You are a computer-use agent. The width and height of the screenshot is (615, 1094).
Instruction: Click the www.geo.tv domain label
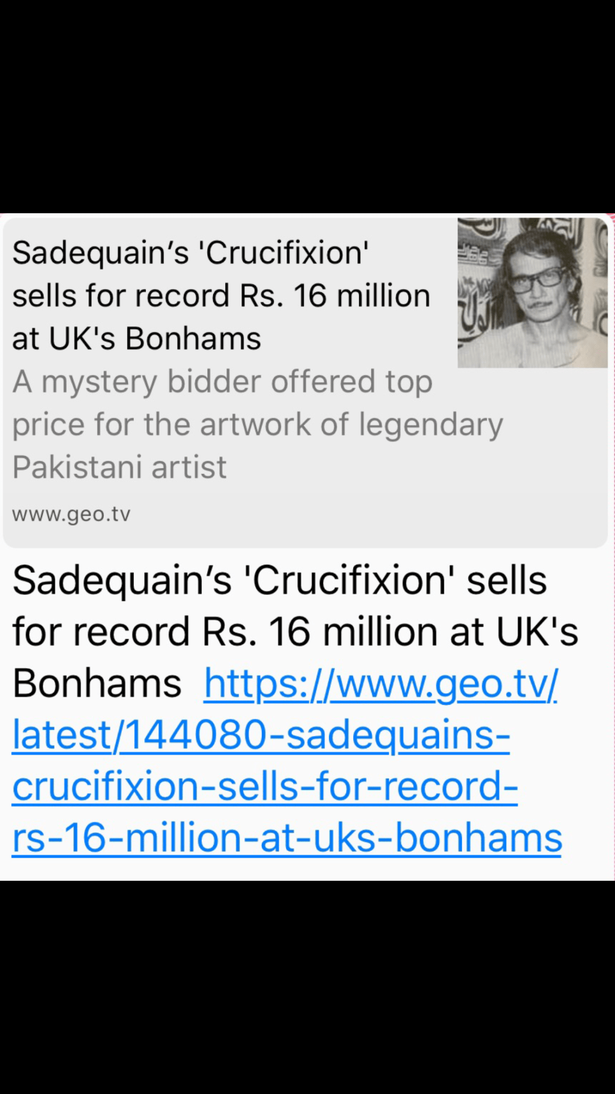[x=71, y=515]
